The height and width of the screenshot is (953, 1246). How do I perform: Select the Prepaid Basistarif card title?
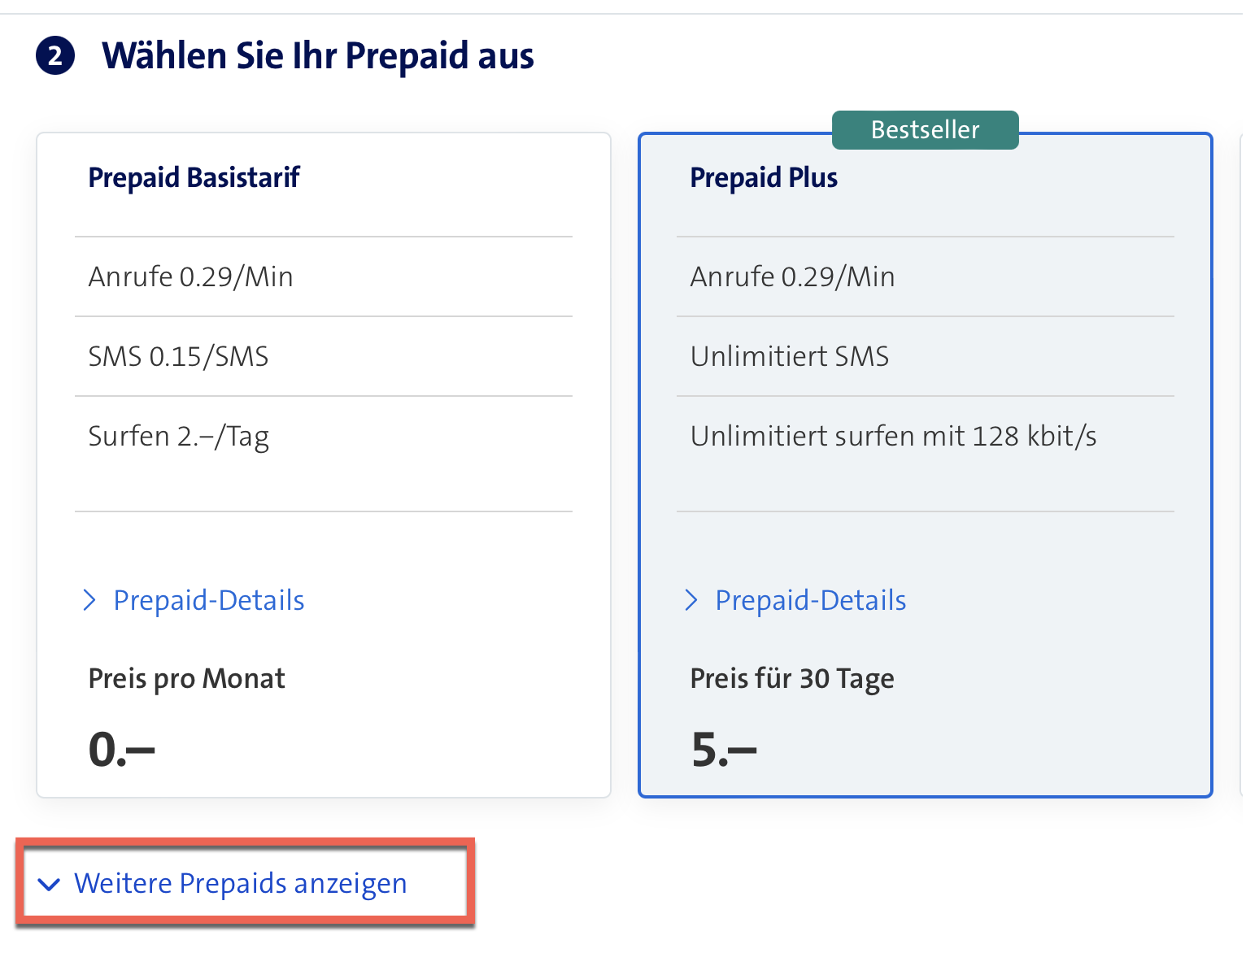tap(194, 177)
